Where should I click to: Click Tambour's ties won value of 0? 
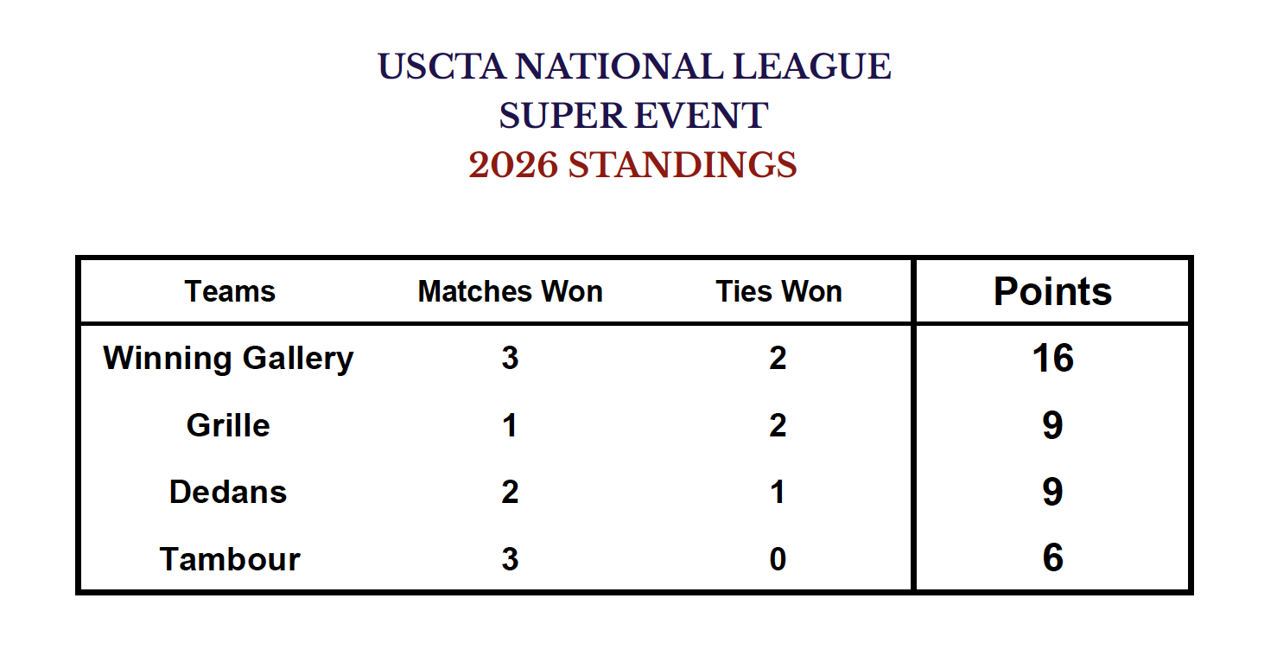[778, 559]
